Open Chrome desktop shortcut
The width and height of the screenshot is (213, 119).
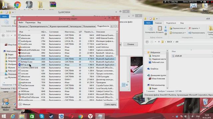[x=17, y=5]
